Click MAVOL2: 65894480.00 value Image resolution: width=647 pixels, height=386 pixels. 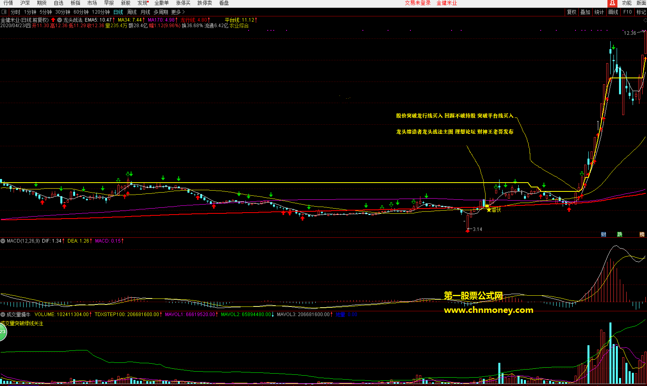[x=246, y=314]
